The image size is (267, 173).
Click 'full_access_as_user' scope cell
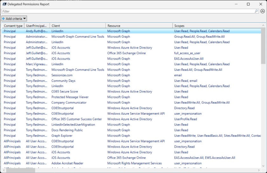pyautogui.click(x=187, y=53)
